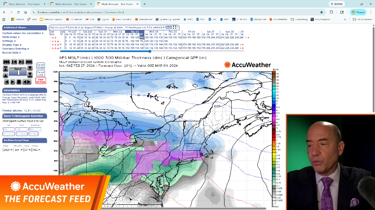
Task: Click the Reload Loop button
Action: [41, 73]
